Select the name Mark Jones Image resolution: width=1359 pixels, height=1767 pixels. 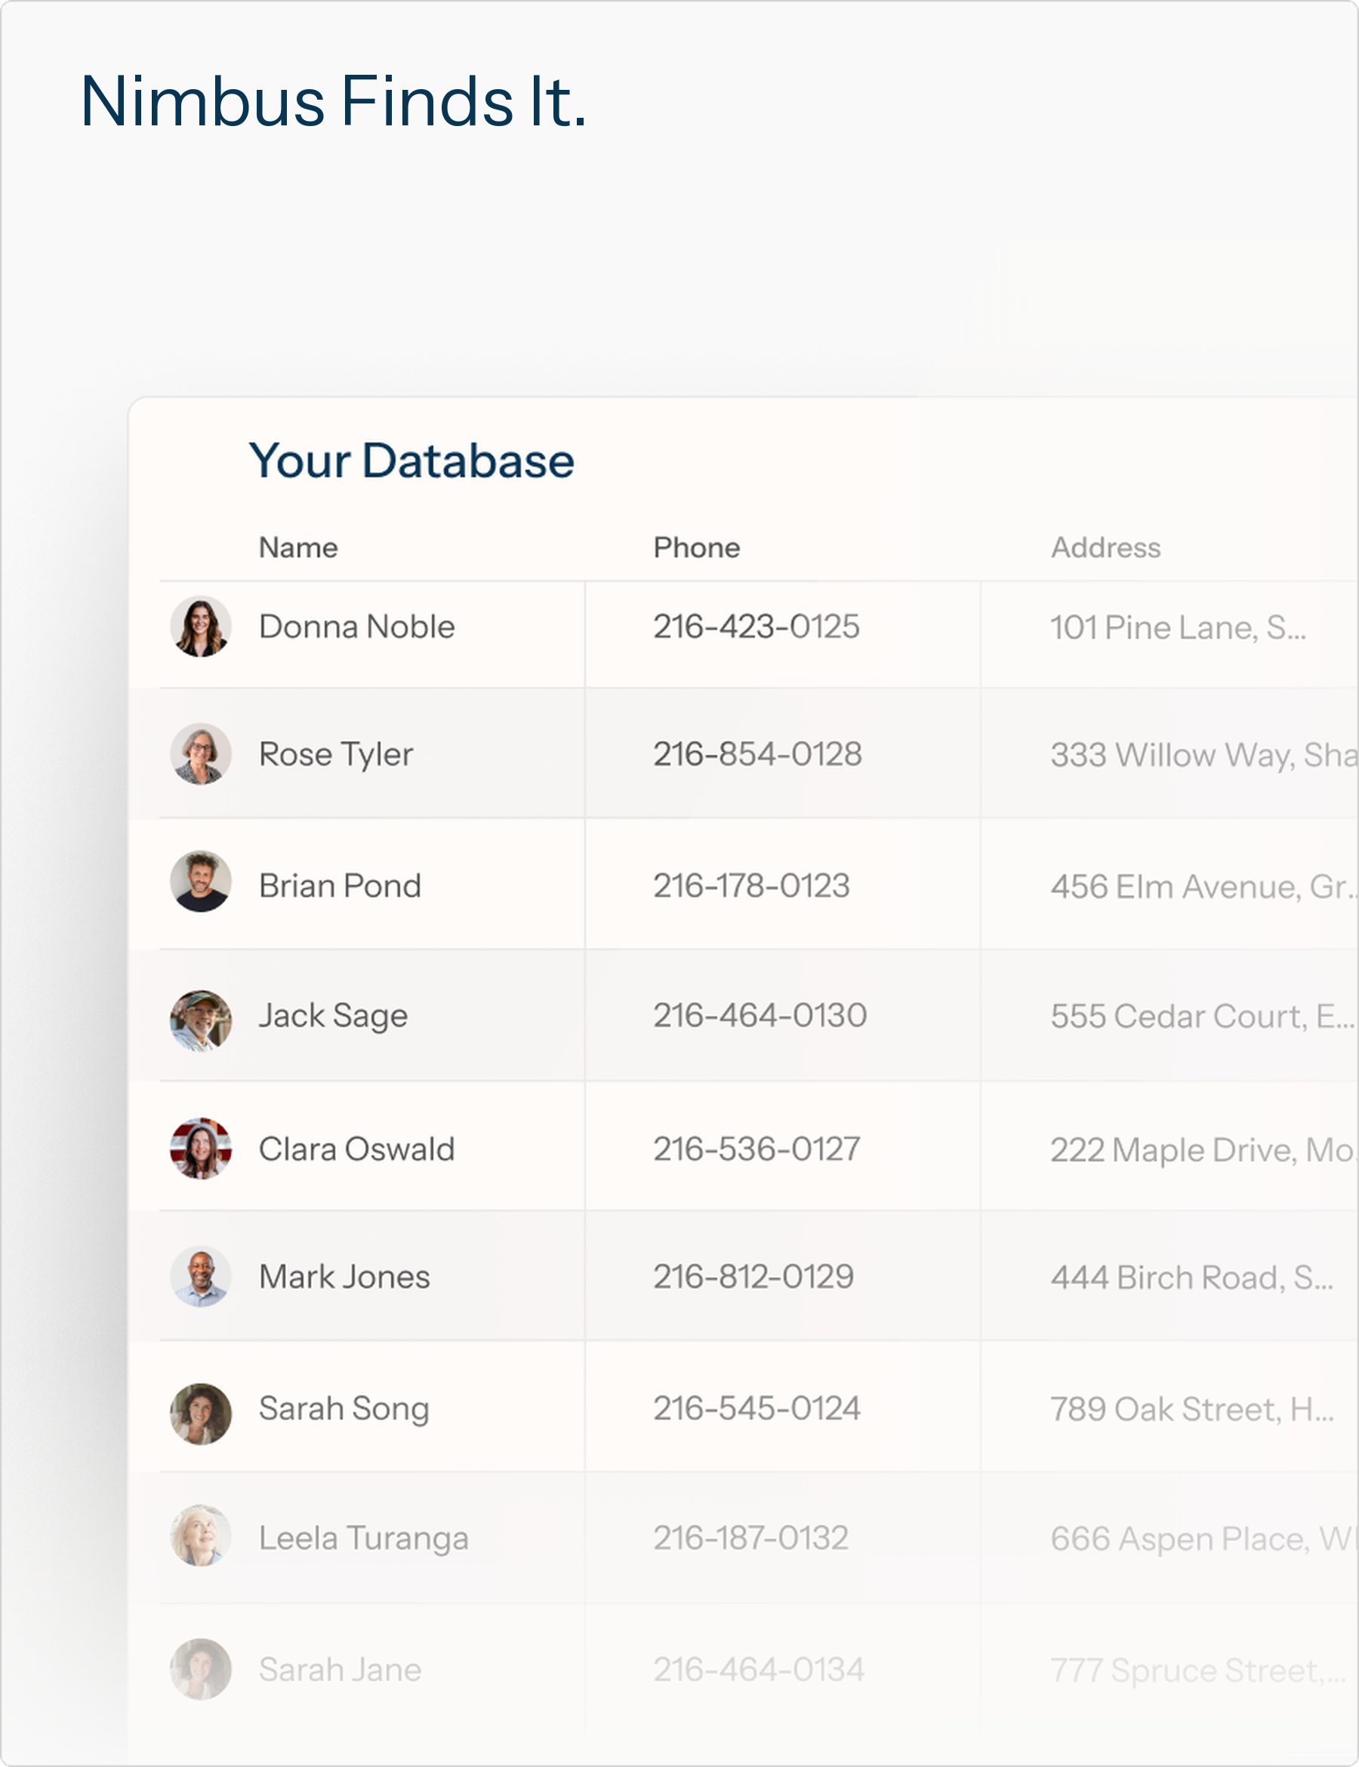[344, 1278]
